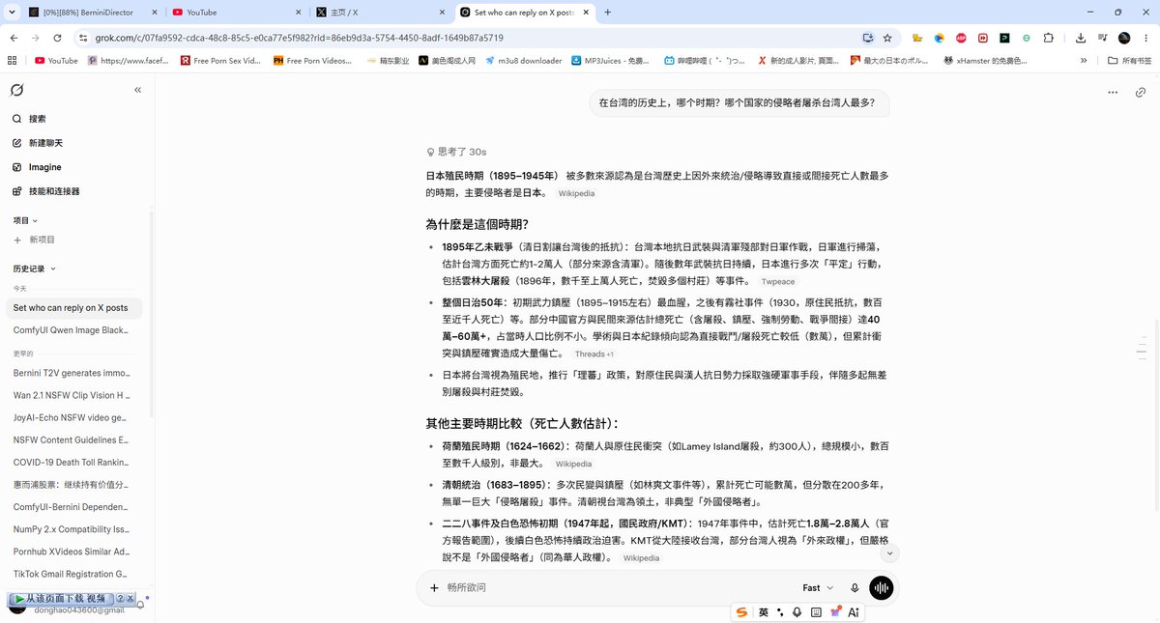Open the 哔哩哔哩 bookmark

[705, 60]
